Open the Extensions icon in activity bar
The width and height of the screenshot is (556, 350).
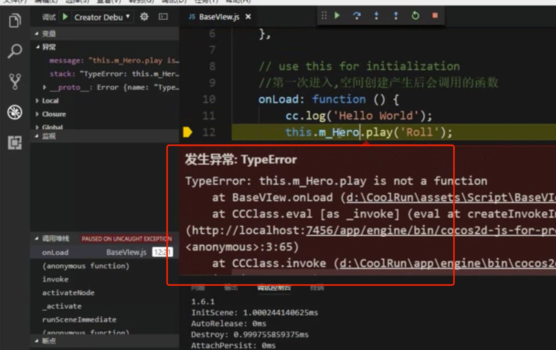pos(15,143)
